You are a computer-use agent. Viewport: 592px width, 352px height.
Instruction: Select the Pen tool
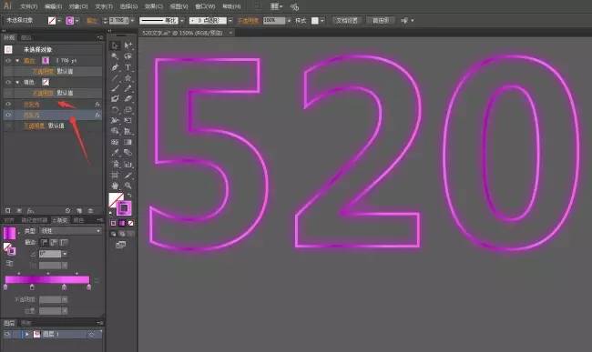[x=115, y=67]
